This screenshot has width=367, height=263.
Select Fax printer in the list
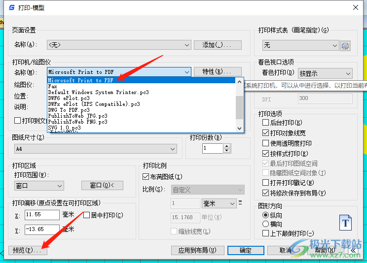[x=141, y=86]
